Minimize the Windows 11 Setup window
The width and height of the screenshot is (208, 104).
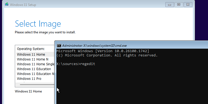tap(169, 5)
